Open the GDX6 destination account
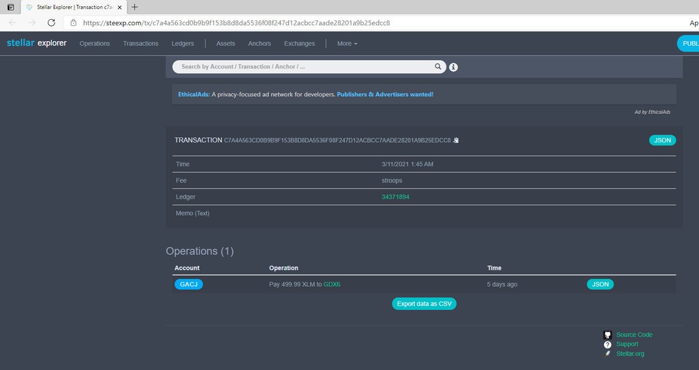This screenshot has height=370, width=699. [x=332, y=284]
